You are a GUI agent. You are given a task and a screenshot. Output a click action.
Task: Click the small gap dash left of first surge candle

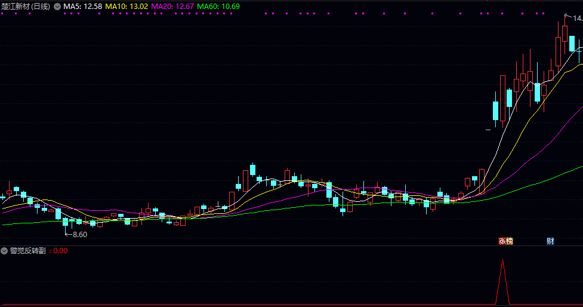pyautogui.click(x=488, y=129)
